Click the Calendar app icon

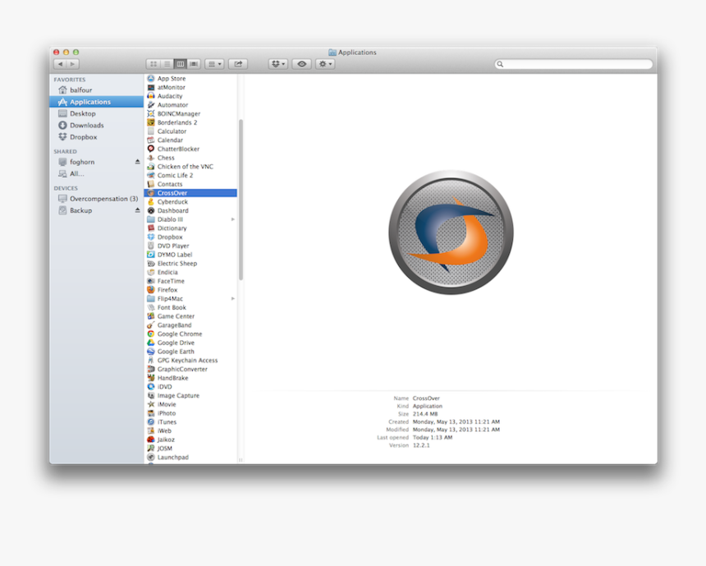[151, 140]
